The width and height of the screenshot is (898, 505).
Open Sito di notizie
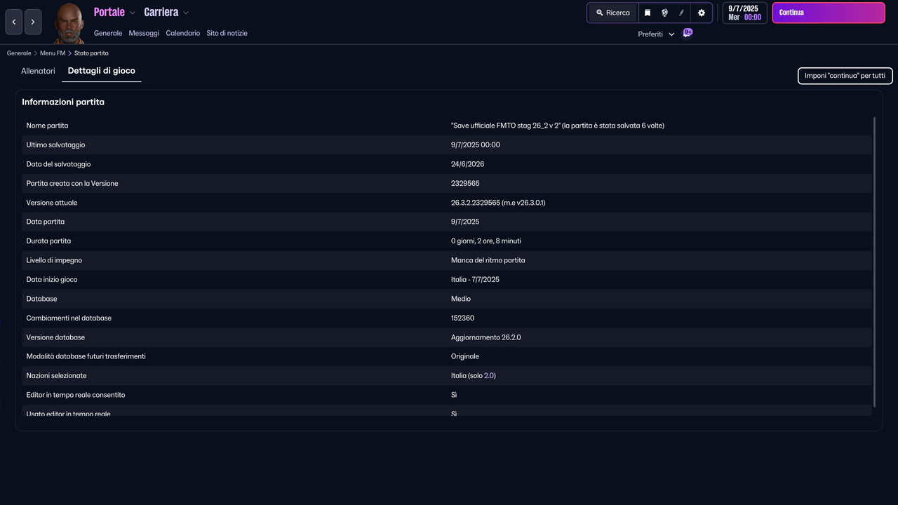pos(227,33)
